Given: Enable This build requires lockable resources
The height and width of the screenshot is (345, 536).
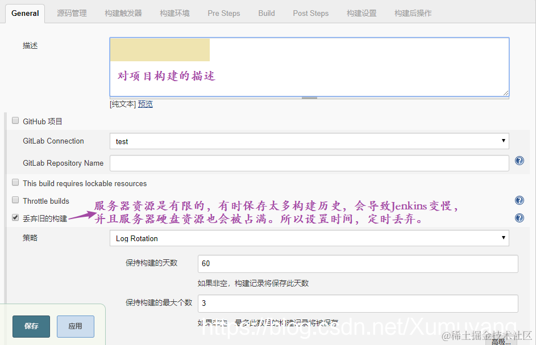Looking at the screenshot, I should tap(15, 183).
